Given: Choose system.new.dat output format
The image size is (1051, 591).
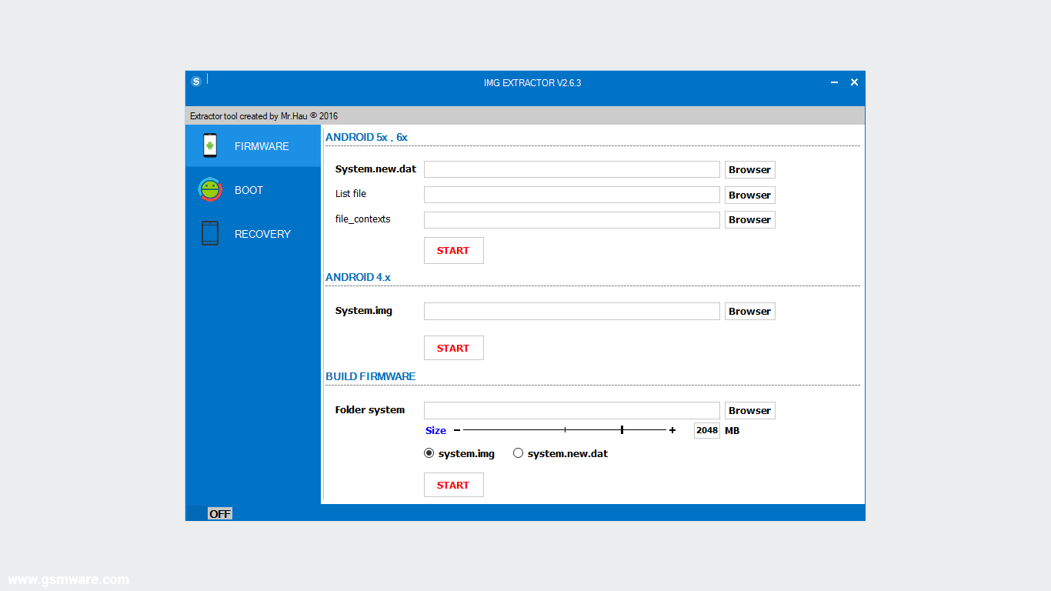Looking at the screenshot, I should pos(518,453).
